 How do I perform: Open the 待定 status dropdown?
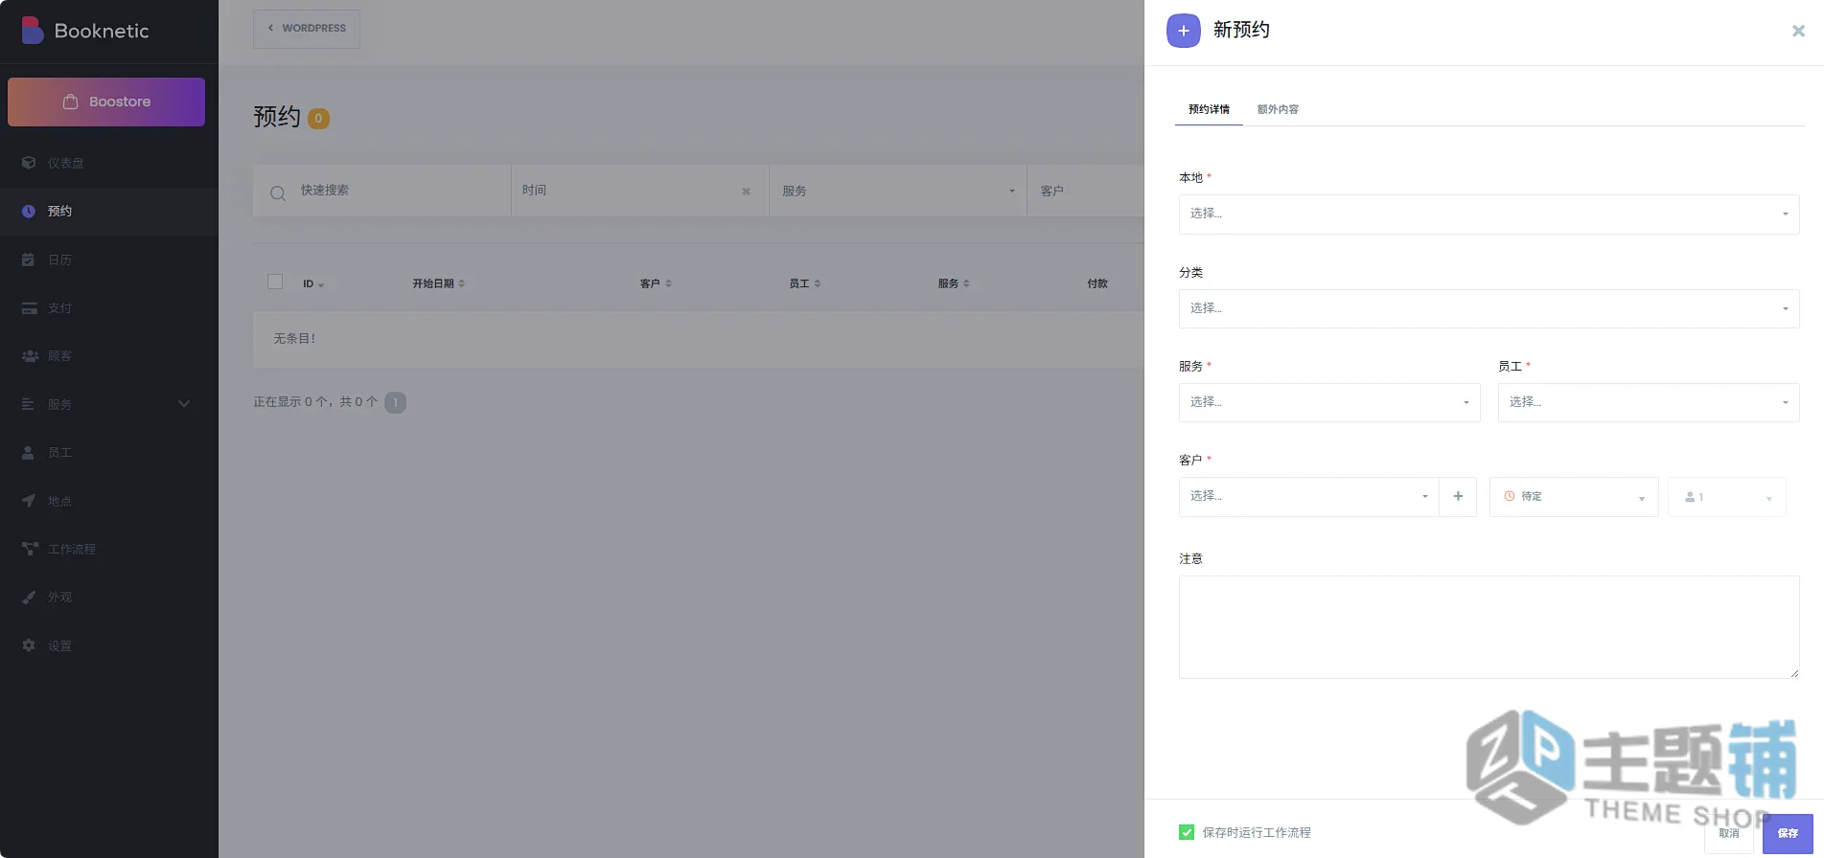(1574, 497)
